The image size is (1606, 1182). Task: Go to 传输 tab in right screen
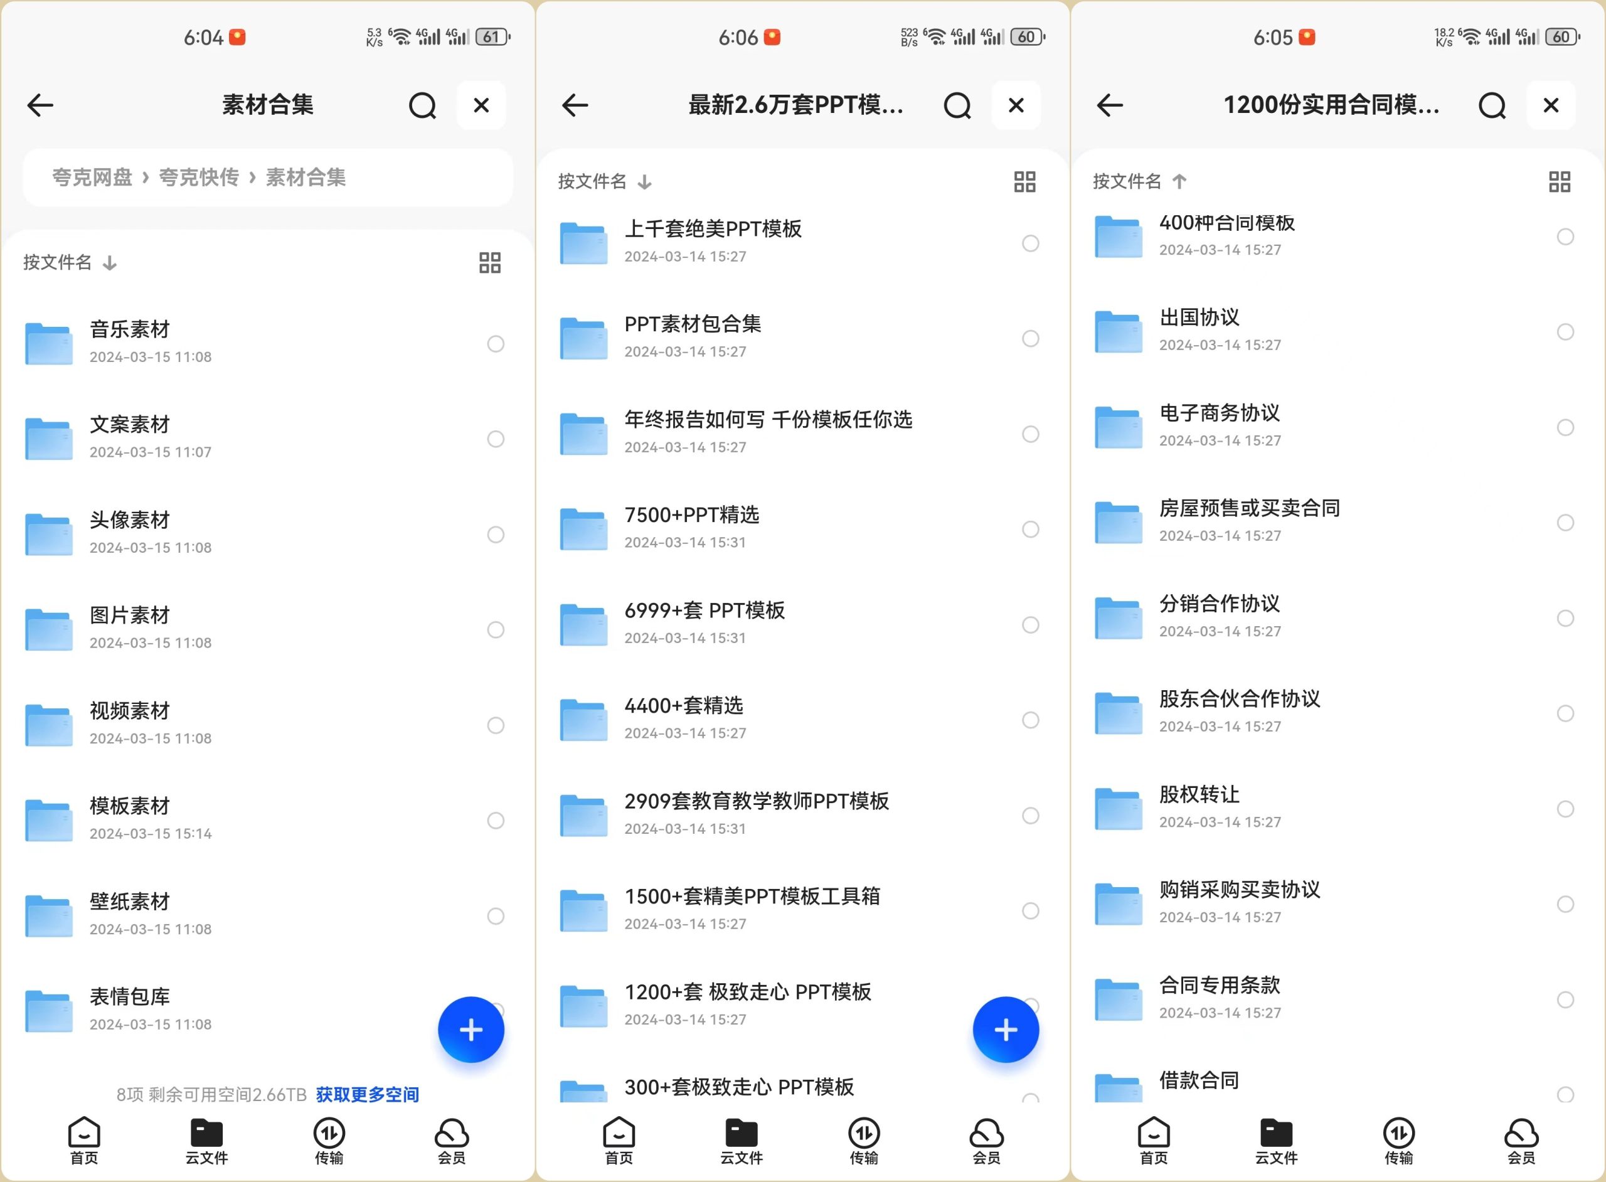tap(1399, 1141)
